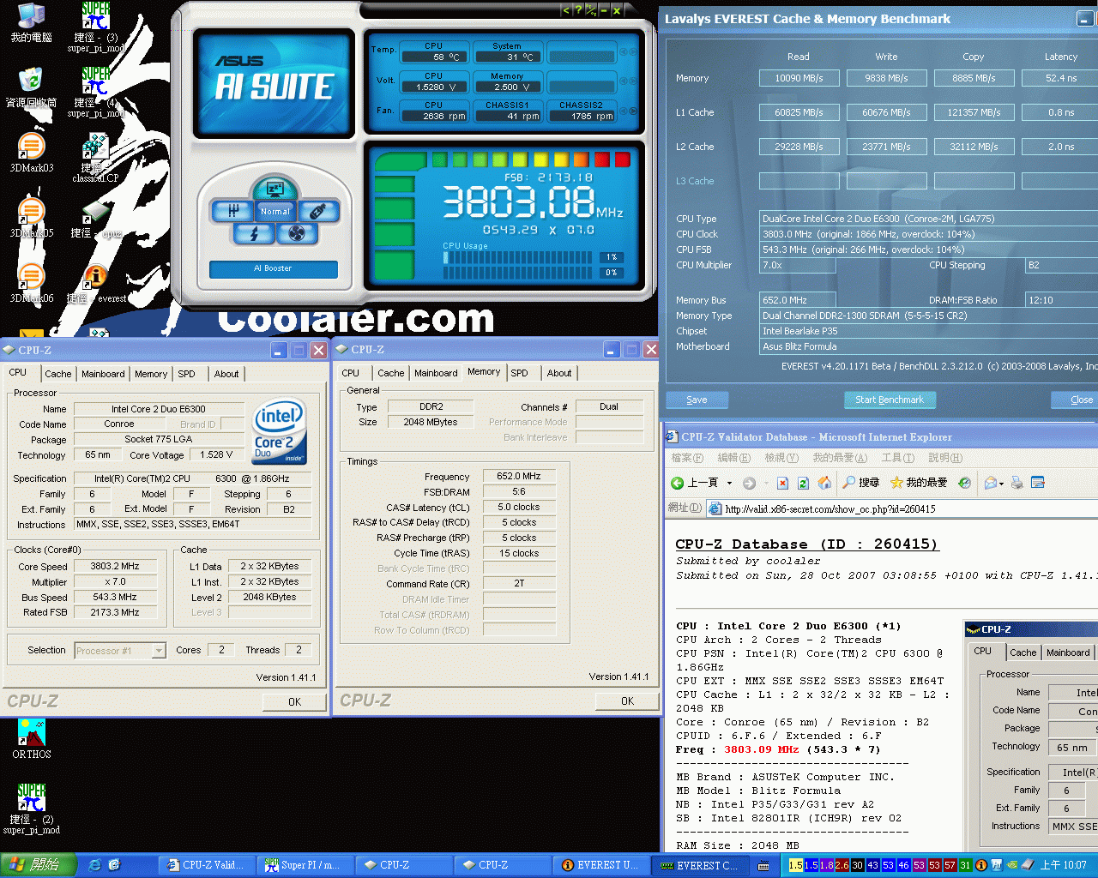Open the everest desktop shortcut
1098x878 pixels.
point(96,283)
